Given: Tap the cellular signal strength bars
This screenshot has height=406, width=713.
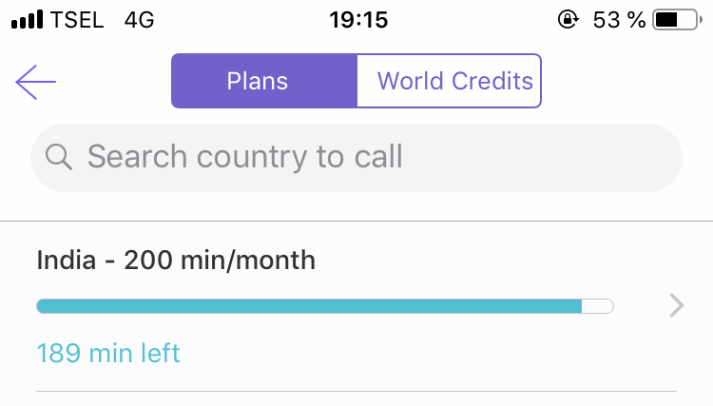Looking at the screenshot, I should point(28,20).
